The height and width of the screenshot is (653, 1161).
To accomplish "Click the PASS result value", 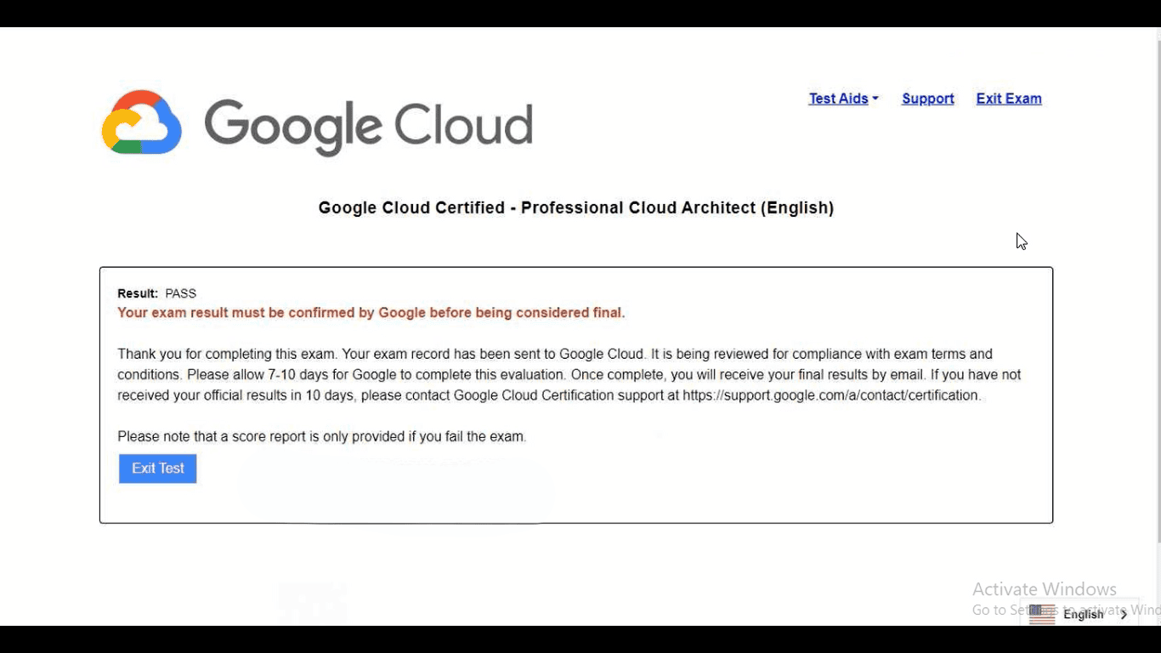I will [x=180, y=293].
